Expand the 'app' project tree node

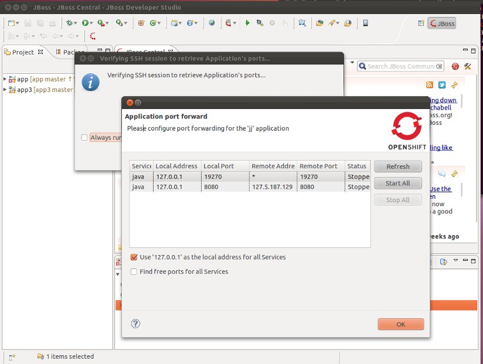pyautogui.click(x=5, y=79)
